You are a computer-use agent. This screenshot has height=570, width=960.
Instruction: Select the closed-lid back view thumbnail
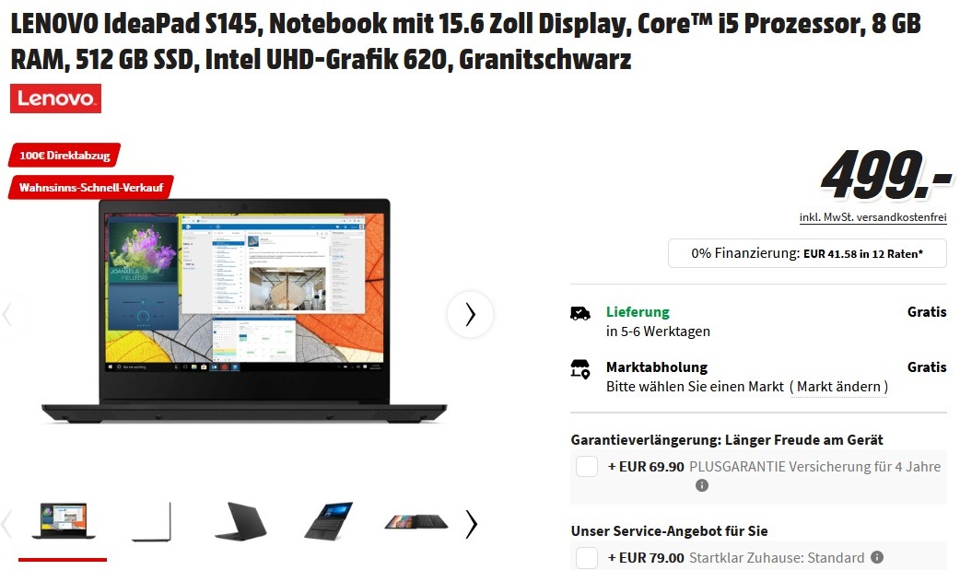click(x=240, y=521)
